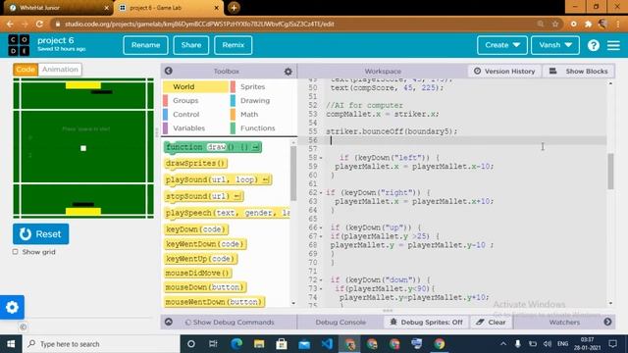Collapse the code fold arrow at line 72
The image size is (628, 353).
[321, 280]
